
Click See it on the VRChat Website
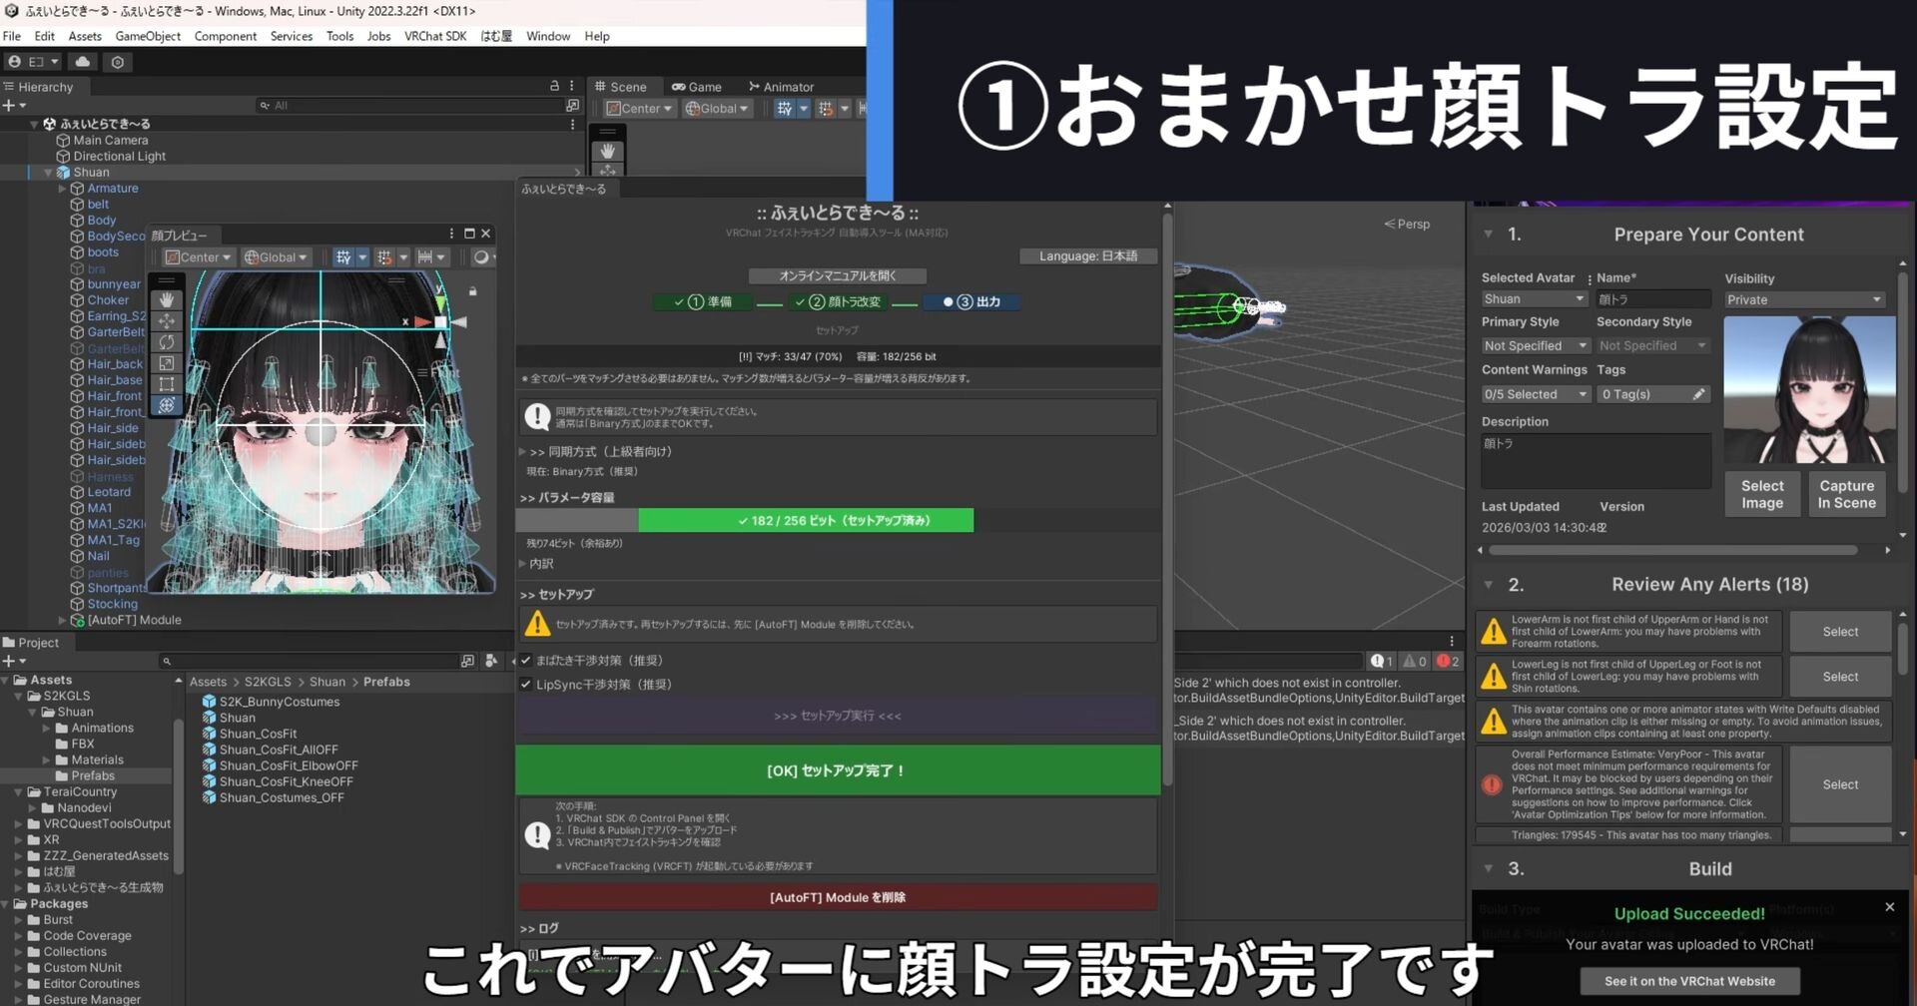[1689, 981]
